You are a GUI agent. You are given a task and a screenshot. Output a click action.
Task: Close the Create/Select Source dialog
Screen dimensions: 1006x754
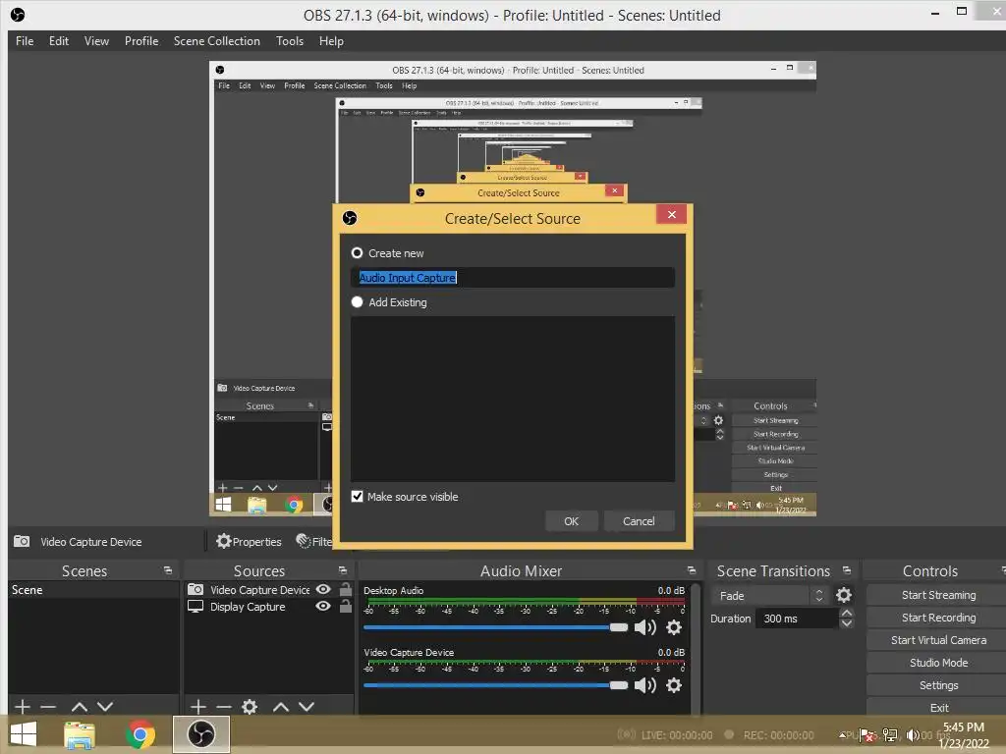pos(671,214)
